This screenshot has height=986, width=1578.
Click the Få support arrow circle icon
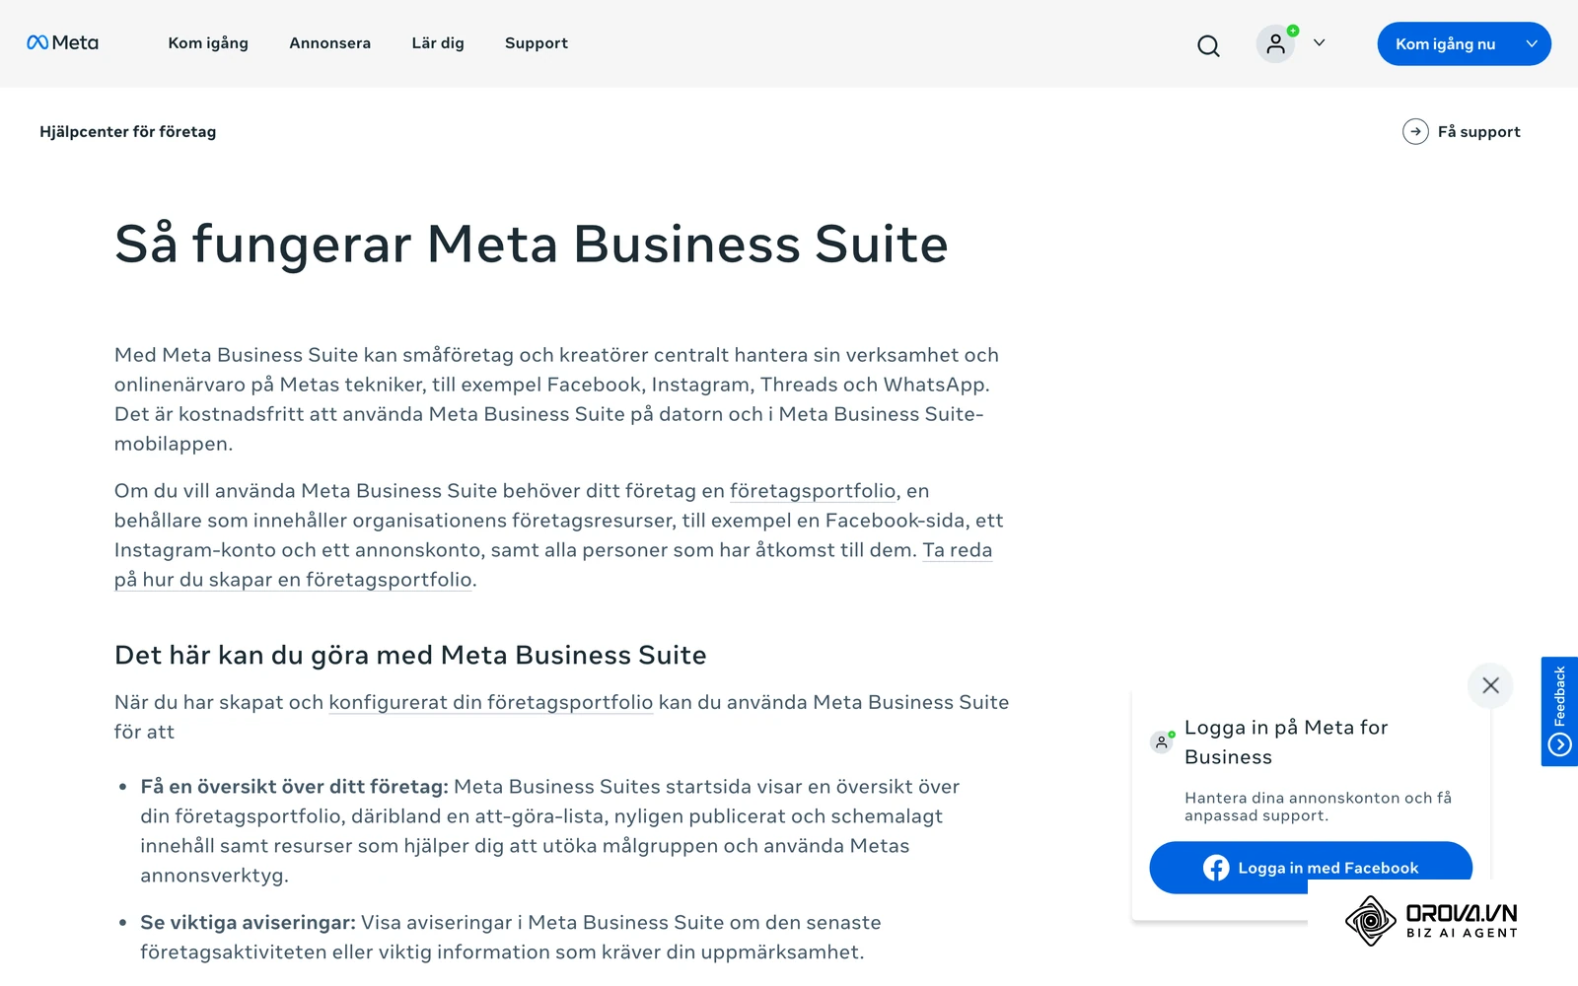pyautogui.click(x=1415, y=131)
